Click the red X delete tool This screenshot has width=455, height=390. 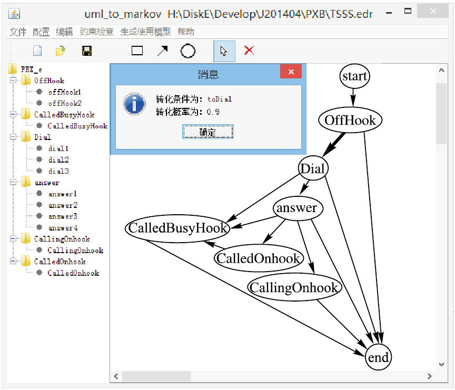click(x=249, y=51)
